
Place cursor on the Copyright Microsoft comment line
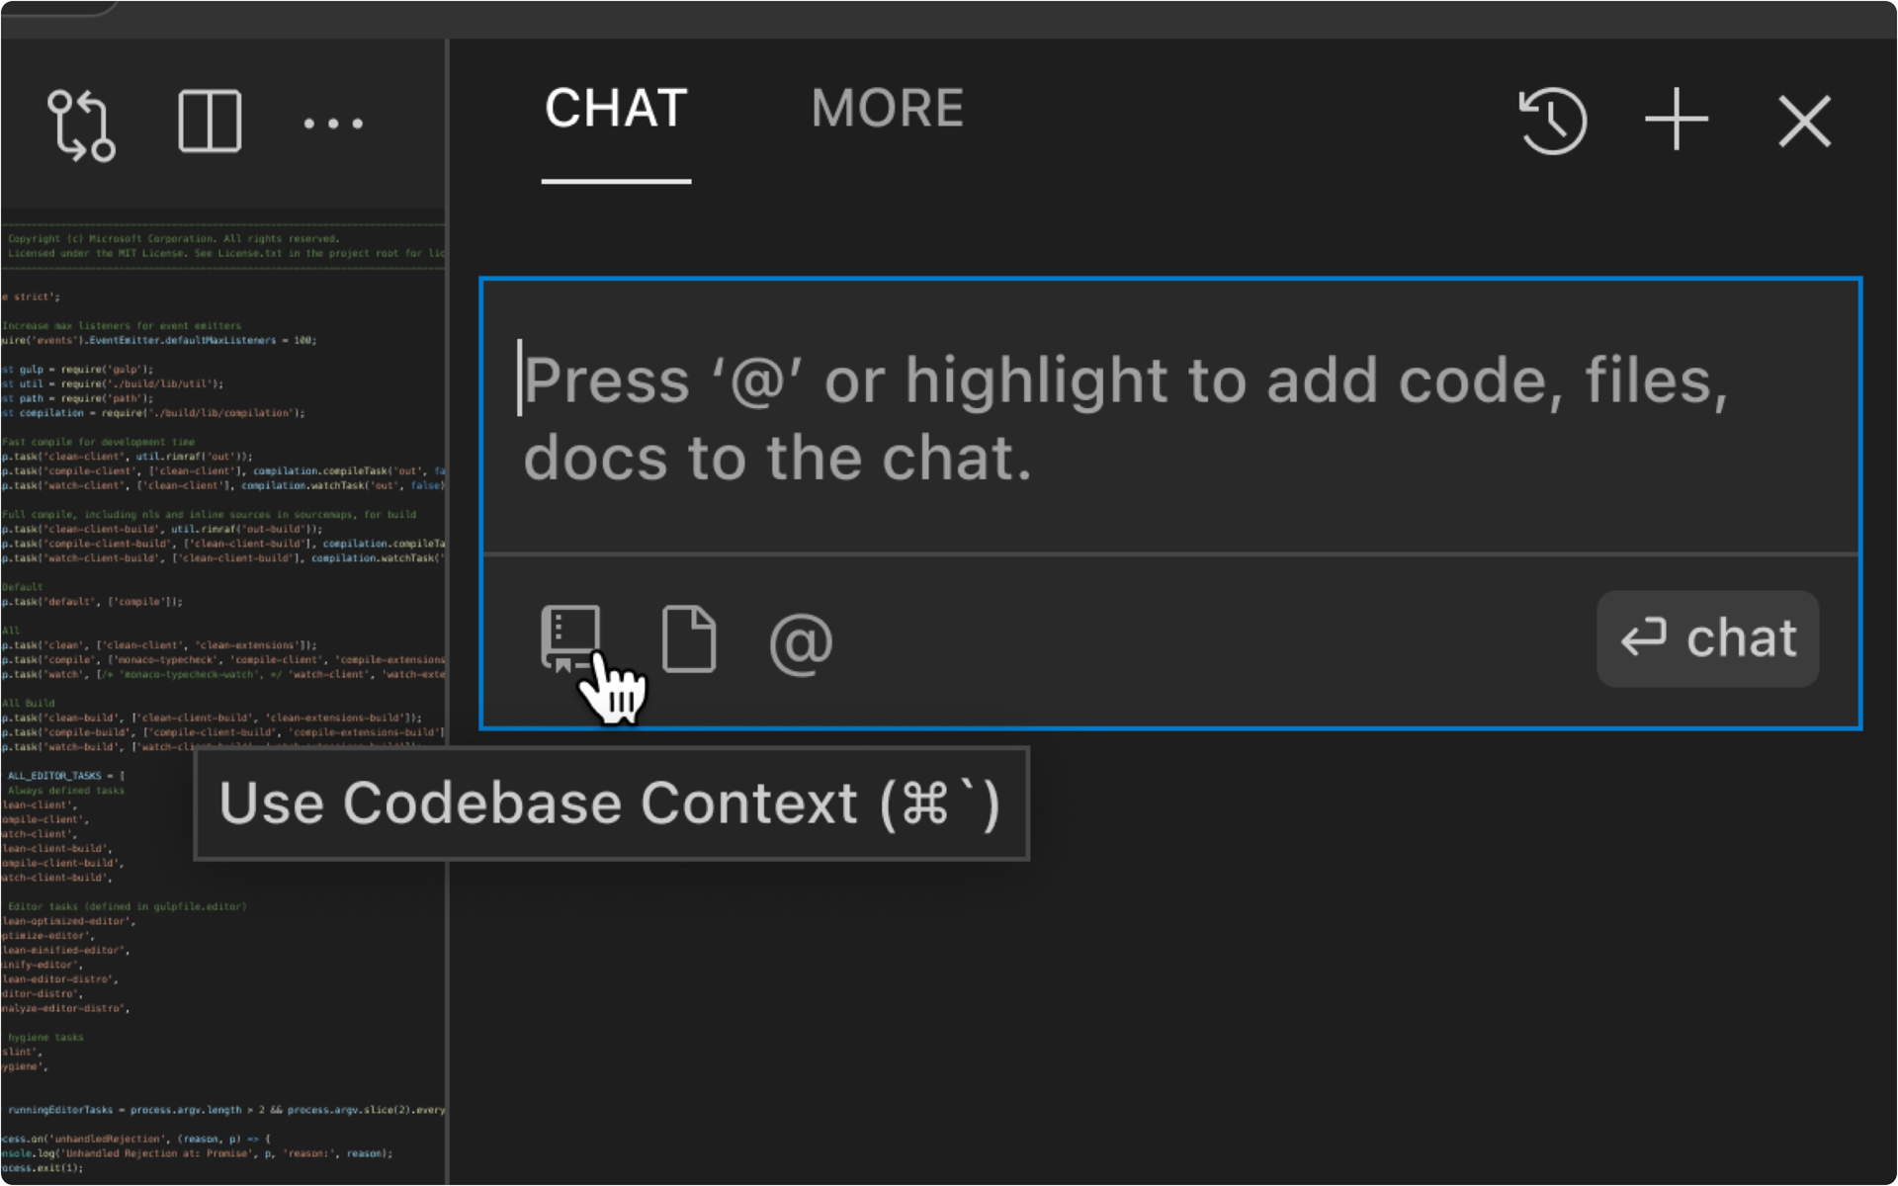[174, 238]
